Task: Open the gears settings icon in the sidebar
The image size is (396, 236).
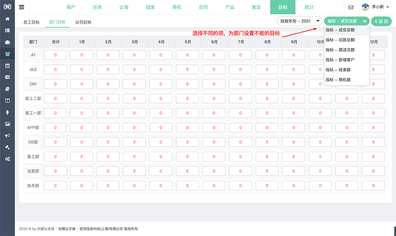Action: pos(7,159)
